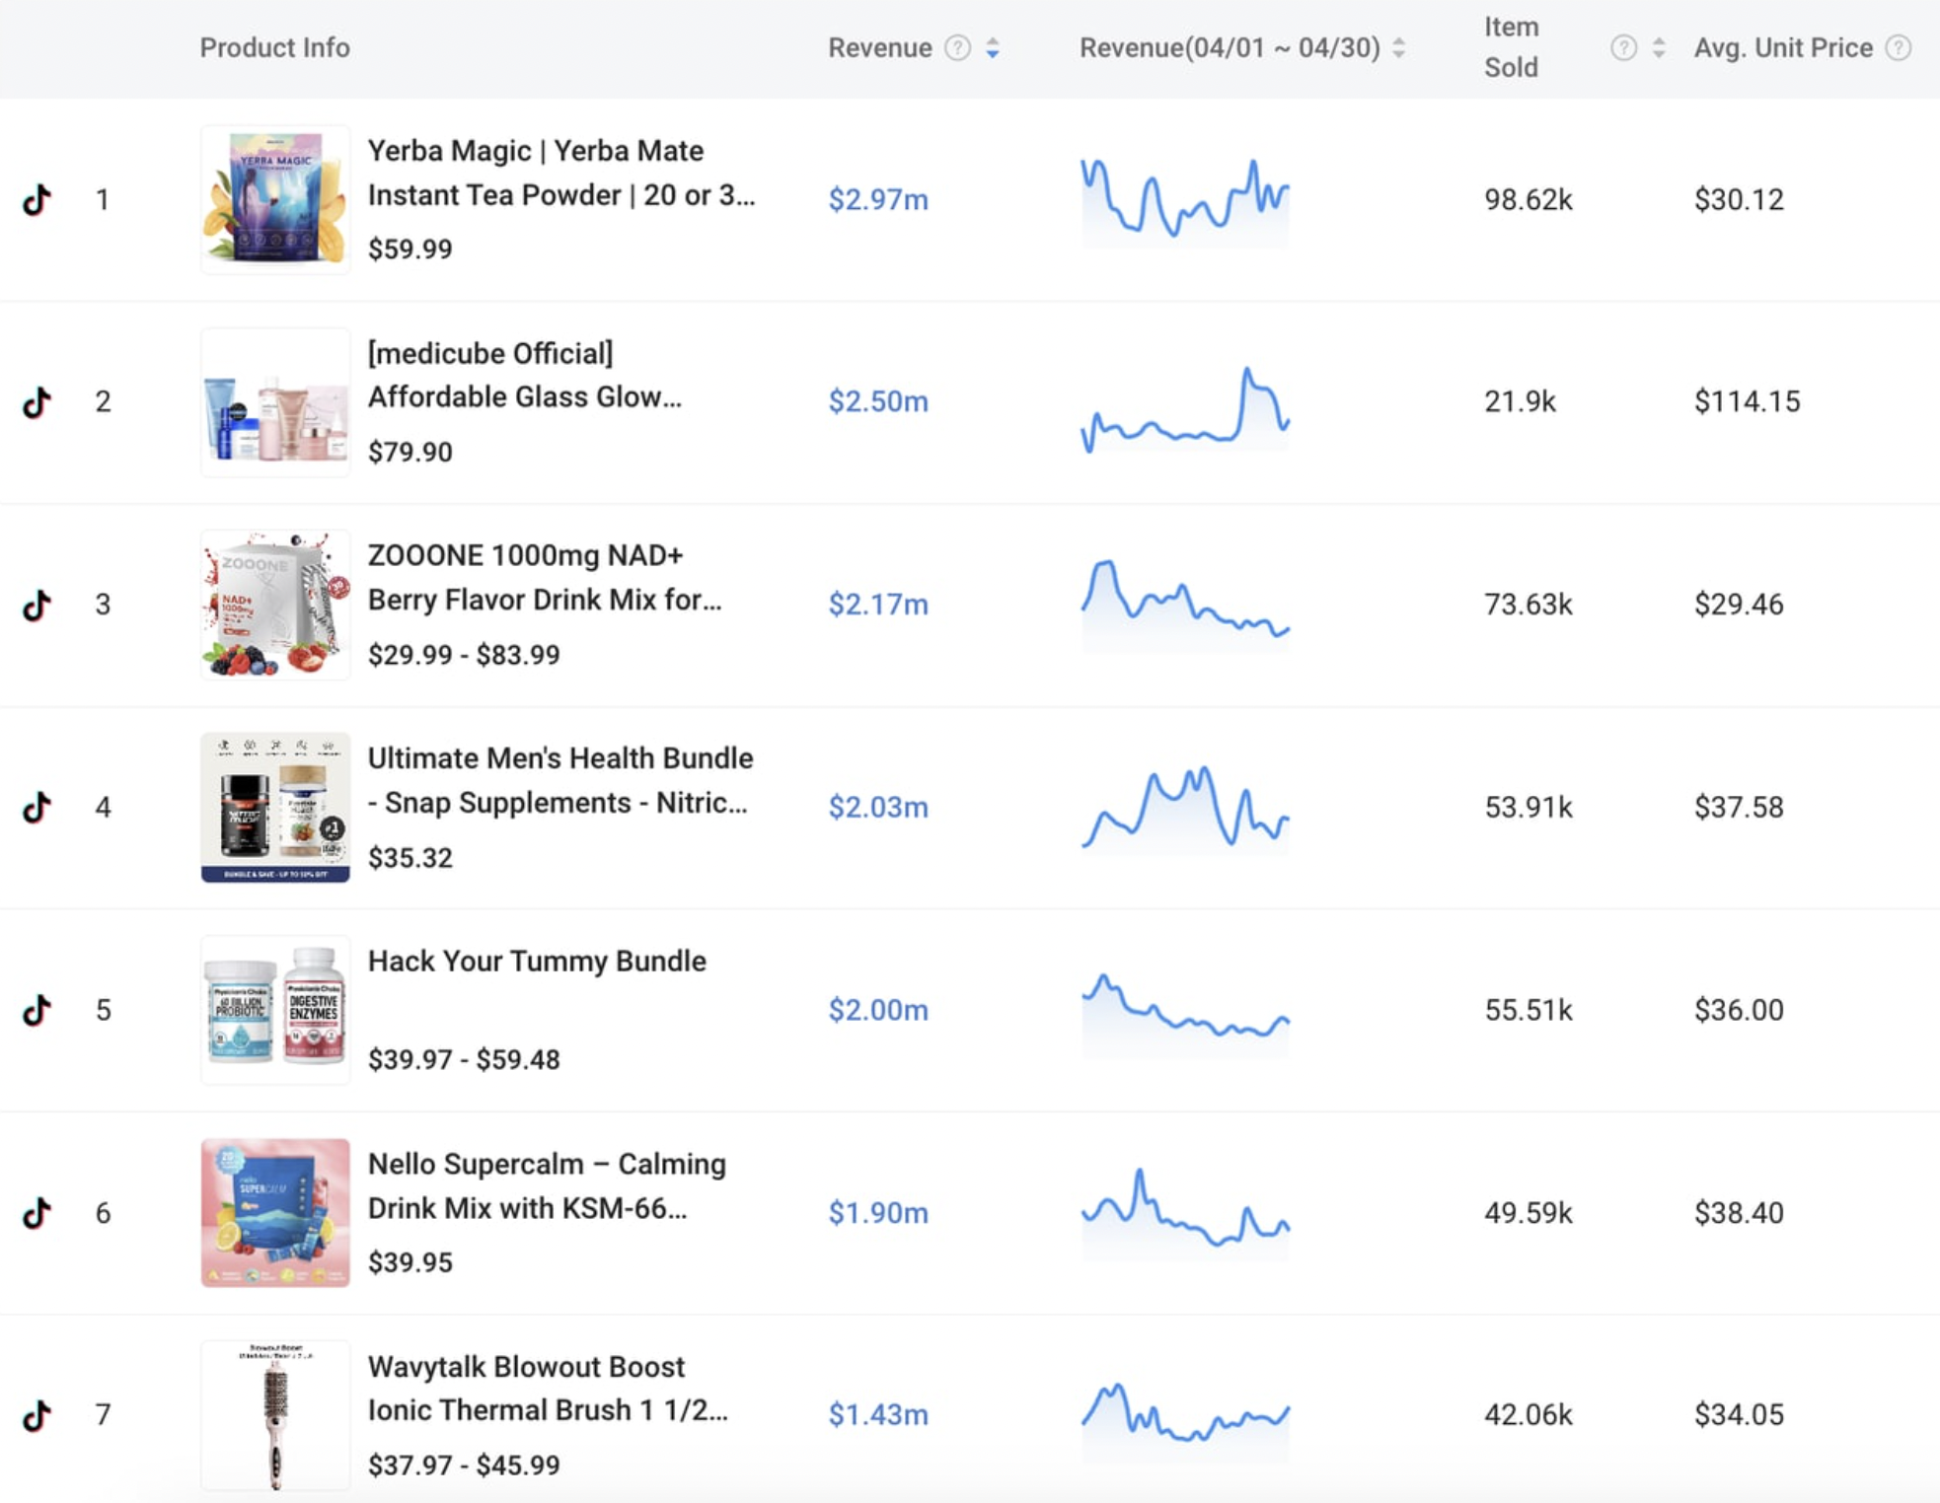Click the TikTok icon beside Yerba Magic row
The width and height of the screenshot is (1940, 1503).
37,200
